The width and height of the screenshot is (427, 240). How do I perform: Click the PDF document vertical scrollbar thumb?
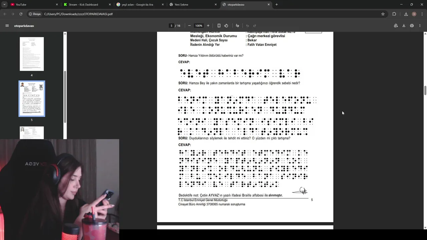tap(425, 90)
